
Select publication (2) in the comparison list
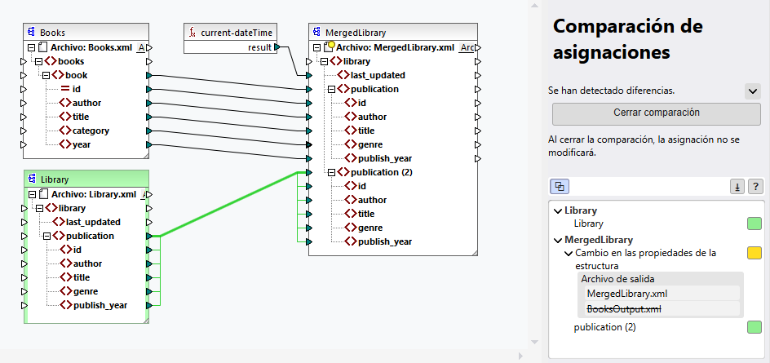point(604,327)
